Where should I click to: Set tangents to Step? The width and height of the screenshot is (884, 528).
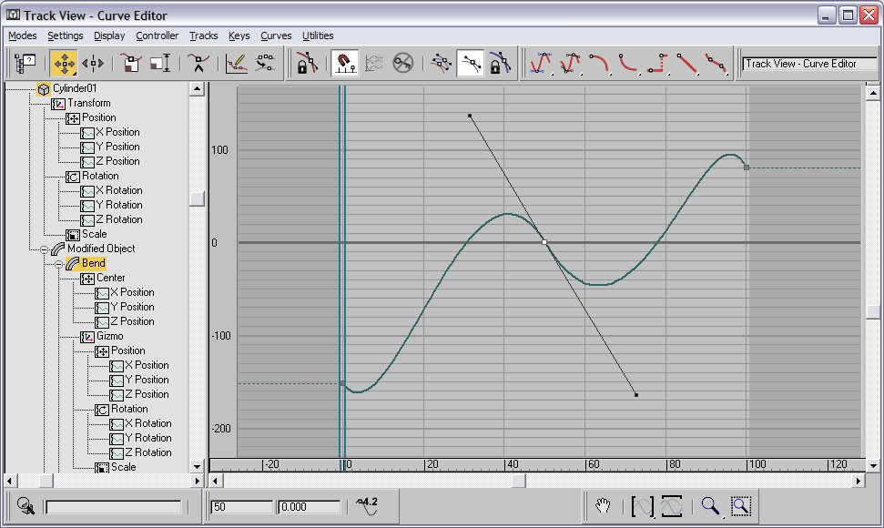(x=658, y=63)
